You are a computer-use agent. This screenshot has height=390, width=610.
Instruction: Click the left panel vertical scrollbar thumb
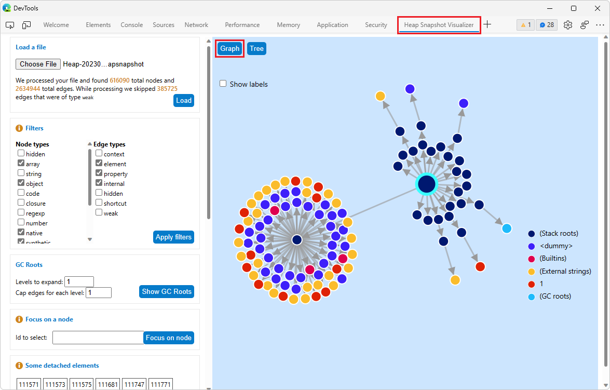[x=209, y=132]
